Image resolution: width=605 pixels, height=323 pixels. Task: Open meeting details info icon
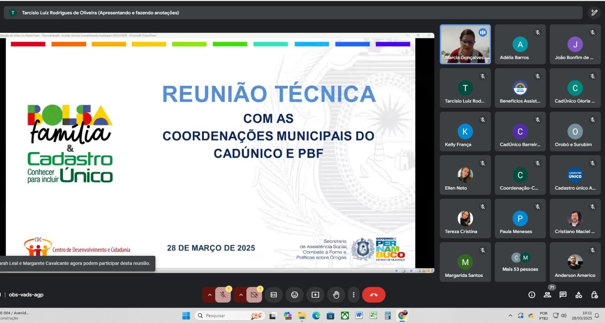pyautogui.click(x=532, y=295)
